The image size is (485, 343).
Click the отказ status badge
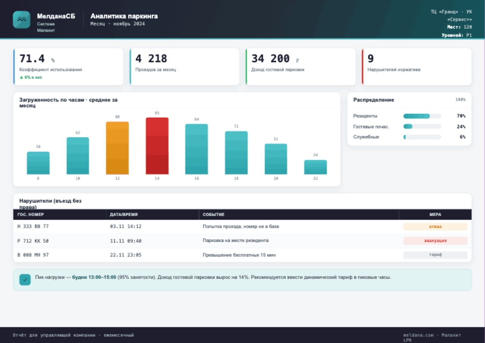[435, 227]
